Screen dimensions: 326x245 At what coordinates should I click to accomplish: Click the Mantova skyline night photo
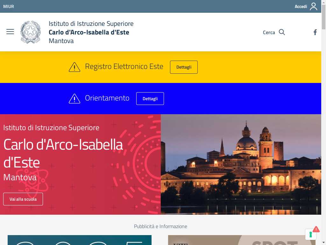tap(241, 164)
